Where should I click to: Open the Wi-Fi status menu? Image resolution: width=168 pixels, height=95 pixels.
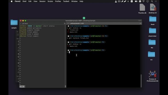tap(144, 1)
